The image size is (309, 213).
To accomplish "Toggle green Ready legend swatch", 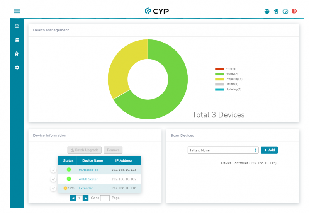I will [219, 74].
